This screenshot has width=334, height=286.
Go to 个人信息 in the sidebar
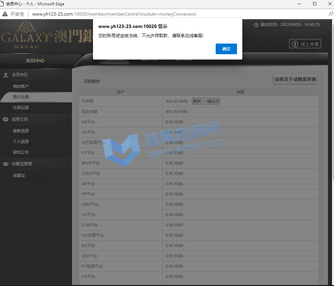click(x=21, y=141)
